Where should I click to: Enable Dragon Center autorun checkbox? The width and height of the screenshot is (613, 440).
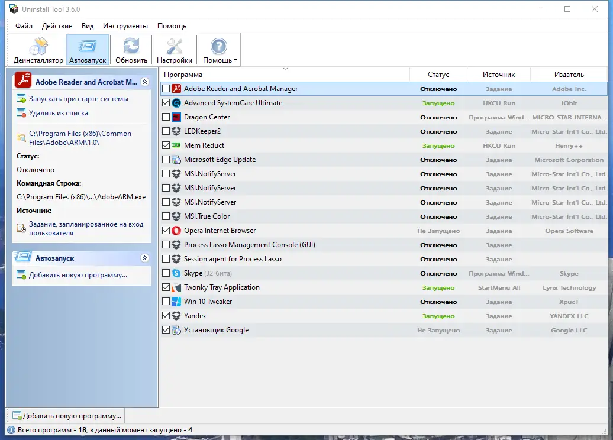click(166, 117)
